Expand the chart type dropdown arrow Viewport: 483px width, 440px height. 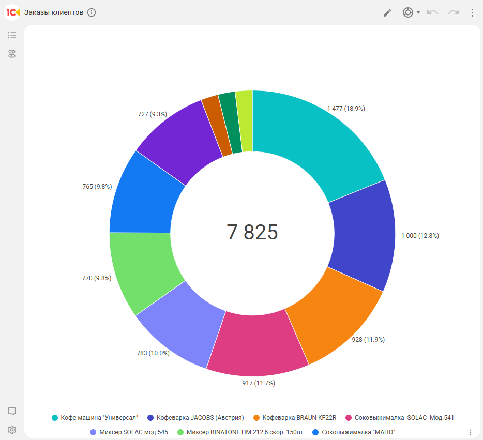pyautogui.click(x=418, y=12)
